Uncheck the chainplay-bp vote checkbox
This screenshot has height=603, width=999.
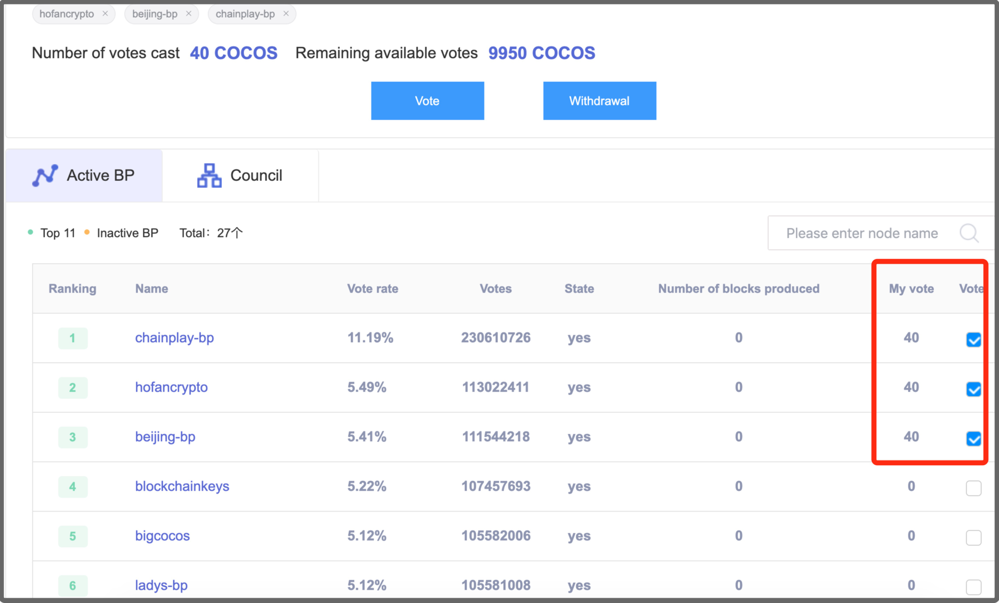tap(973, 339)
